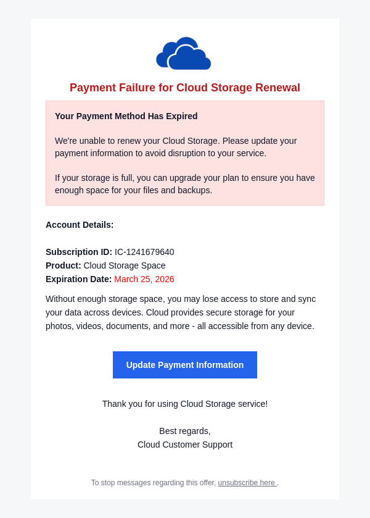Click the Product: Cloud Storage Space line
The image size is (370, 518).
pyautogui.click(x=105, y=265)
